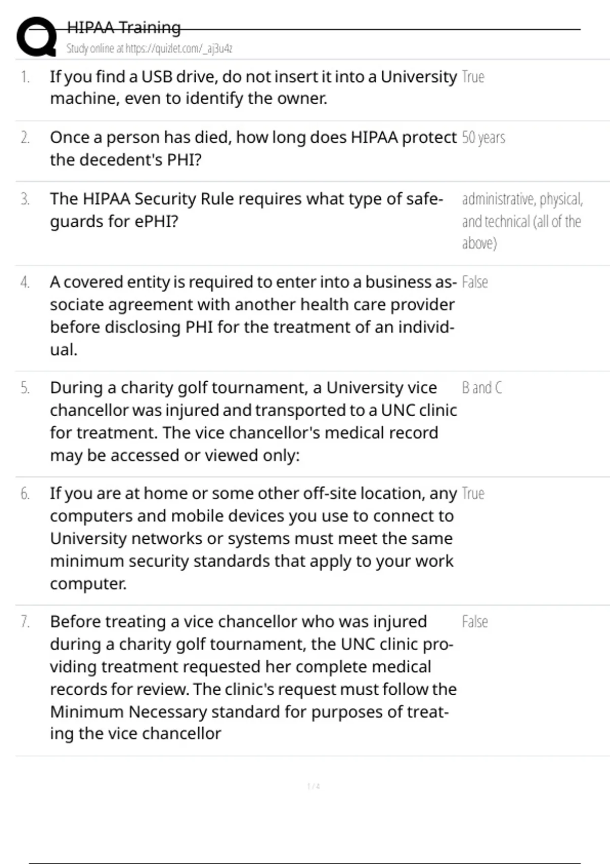Image resolution: width=610 pixels, height=864 pixels.
Task: Select the charity golf tournament medical record question
Action: click(x=253, y=421)
